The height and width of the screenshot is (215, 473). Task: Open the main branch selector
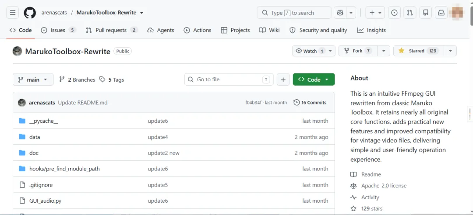[33, 80]
